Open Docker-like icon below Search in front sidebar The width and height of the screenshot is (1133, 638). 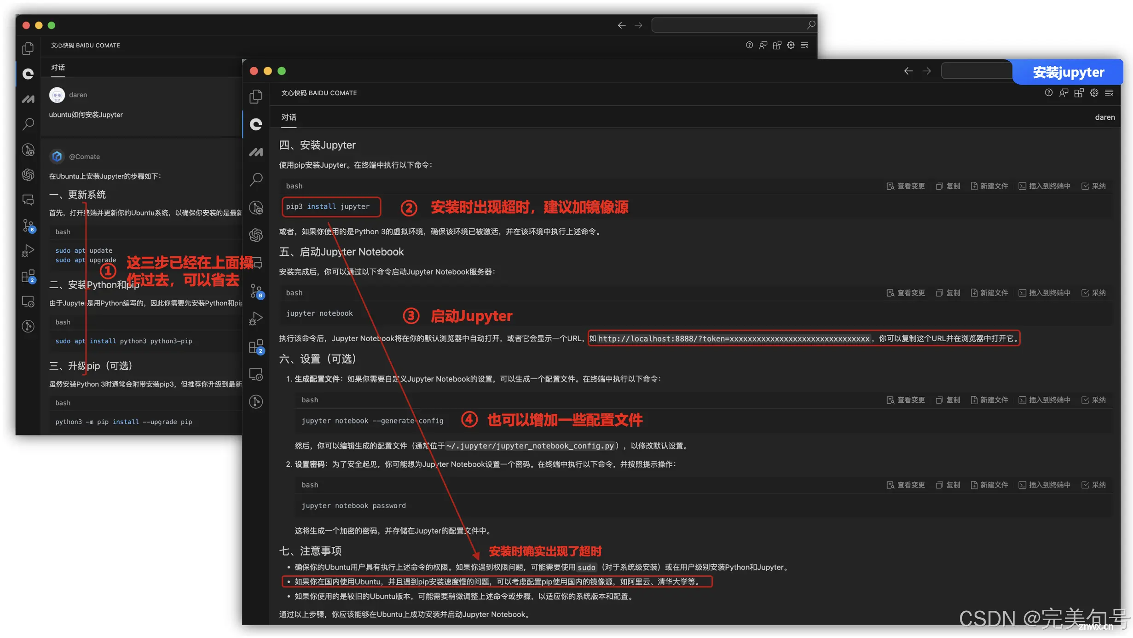pyautogui.click(x=256, y=208)
